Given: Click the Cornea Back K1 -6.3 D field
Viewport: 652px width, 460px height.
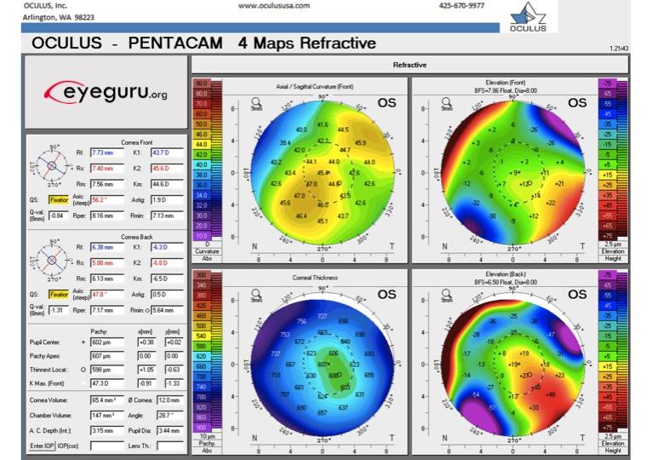Looking at the screenshot, I should coord(167,247).
